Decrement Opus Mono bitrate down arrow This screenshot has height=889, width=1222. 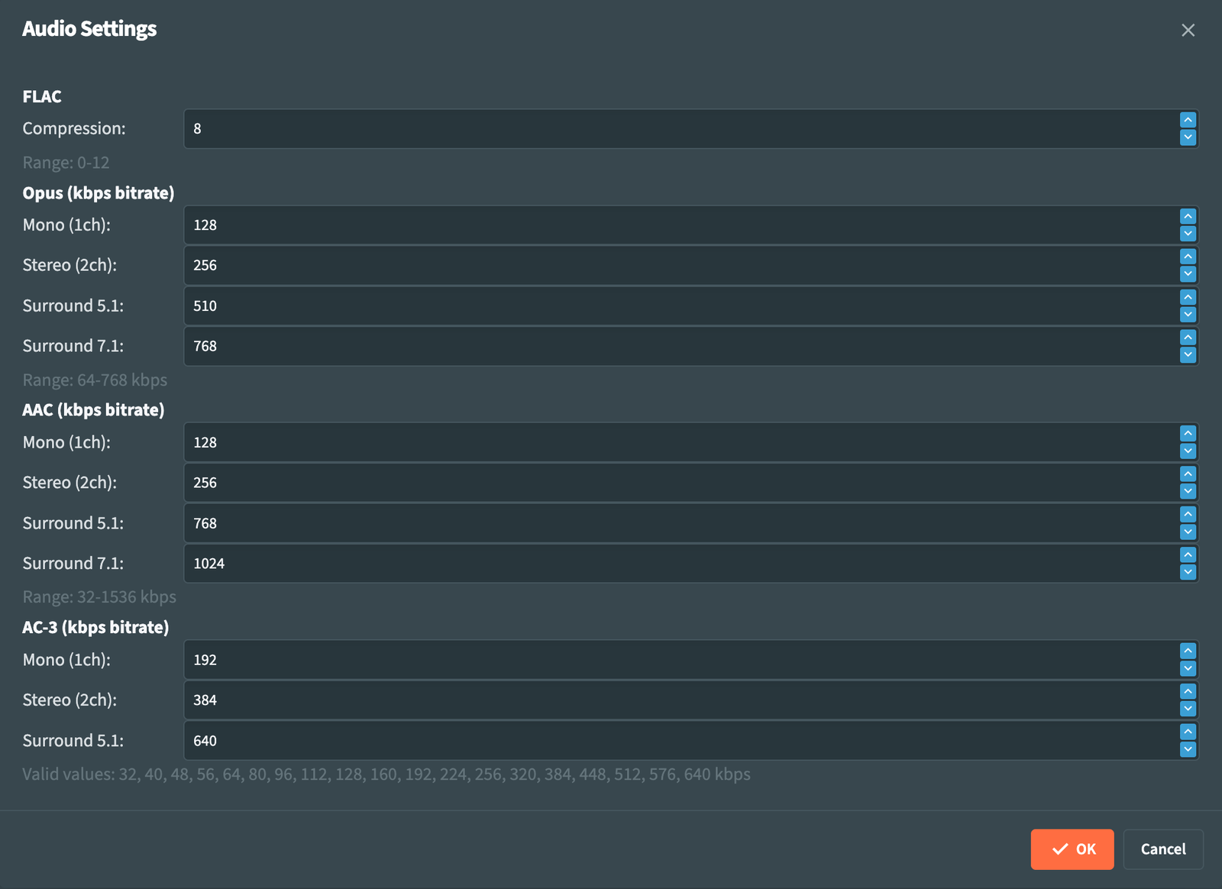[x=1188, y=234]
